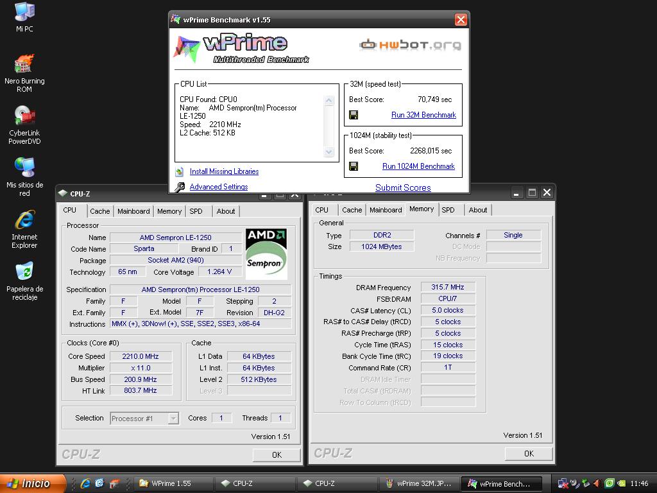657x493 pixels.
Task: Click the Channels value Single
Action: 513,235
